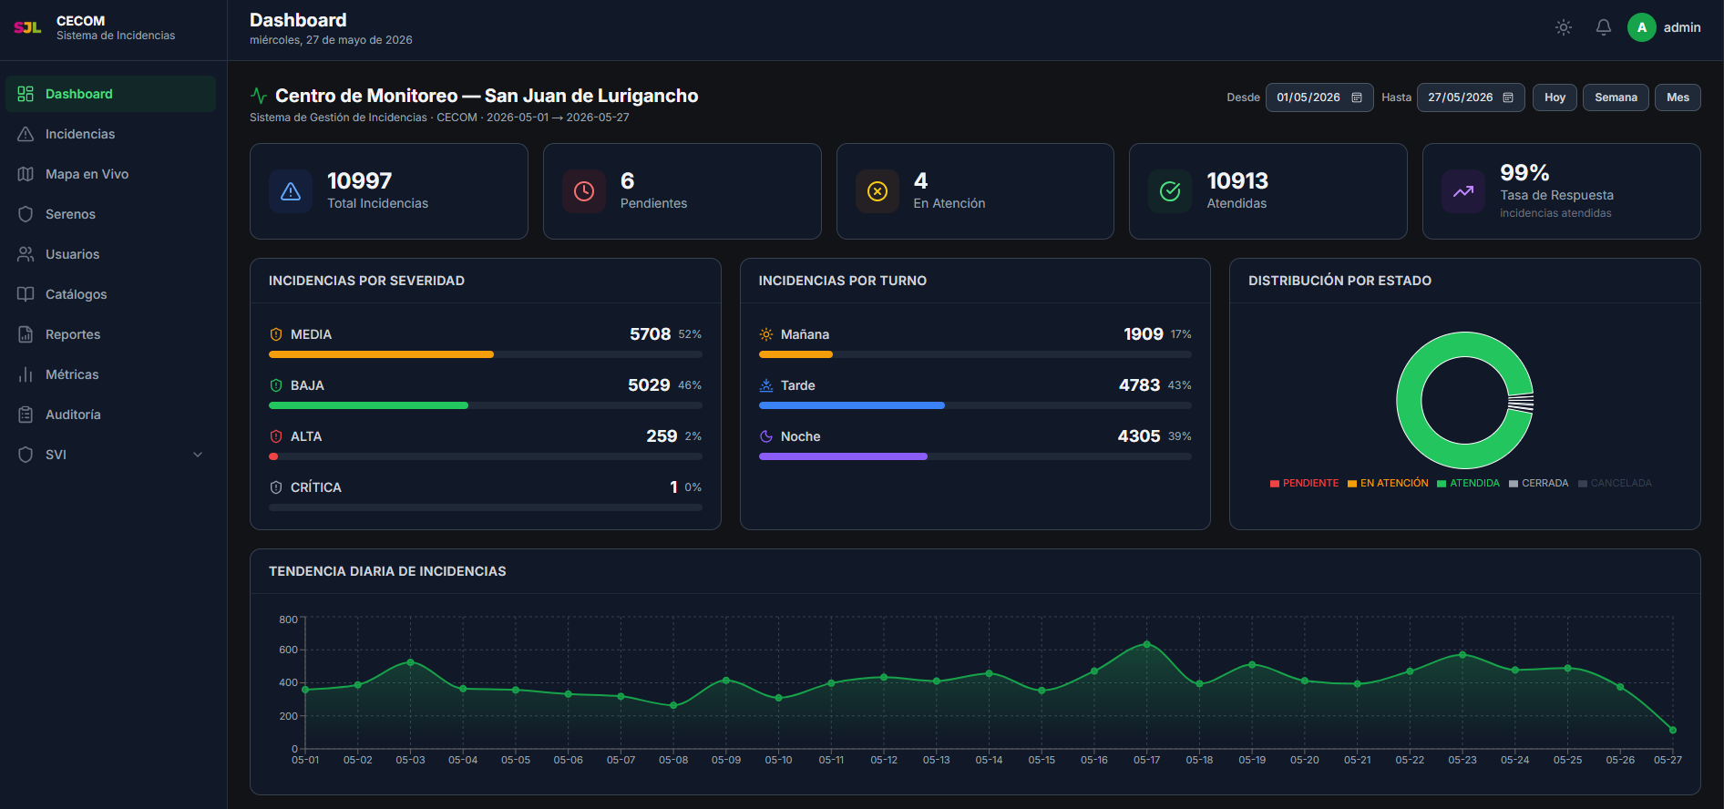The height and width of the screenshot is (809, 1724).
Task: Toggle CANCELADA legend entry
Action: 1615,484
